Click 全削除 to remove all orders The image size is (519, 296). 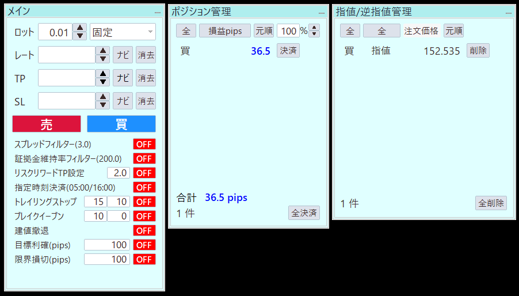click(x=491, y=203)
